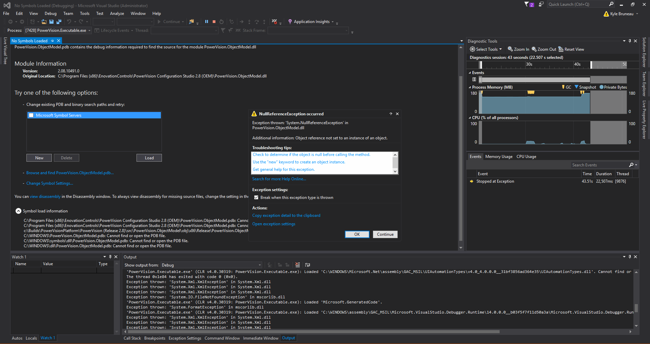Click the Copy exception detail to clipboard link
Image resolution: width=650 pixels, height=344 pixels.
(x=286, y=215)
